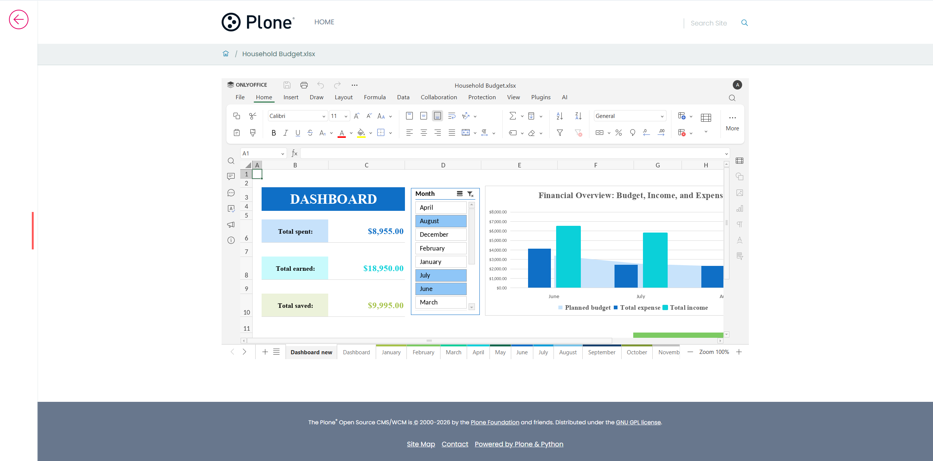Apply the yellow fill color swatch
Screen dimensions: 933x461
tap(361, 133)
